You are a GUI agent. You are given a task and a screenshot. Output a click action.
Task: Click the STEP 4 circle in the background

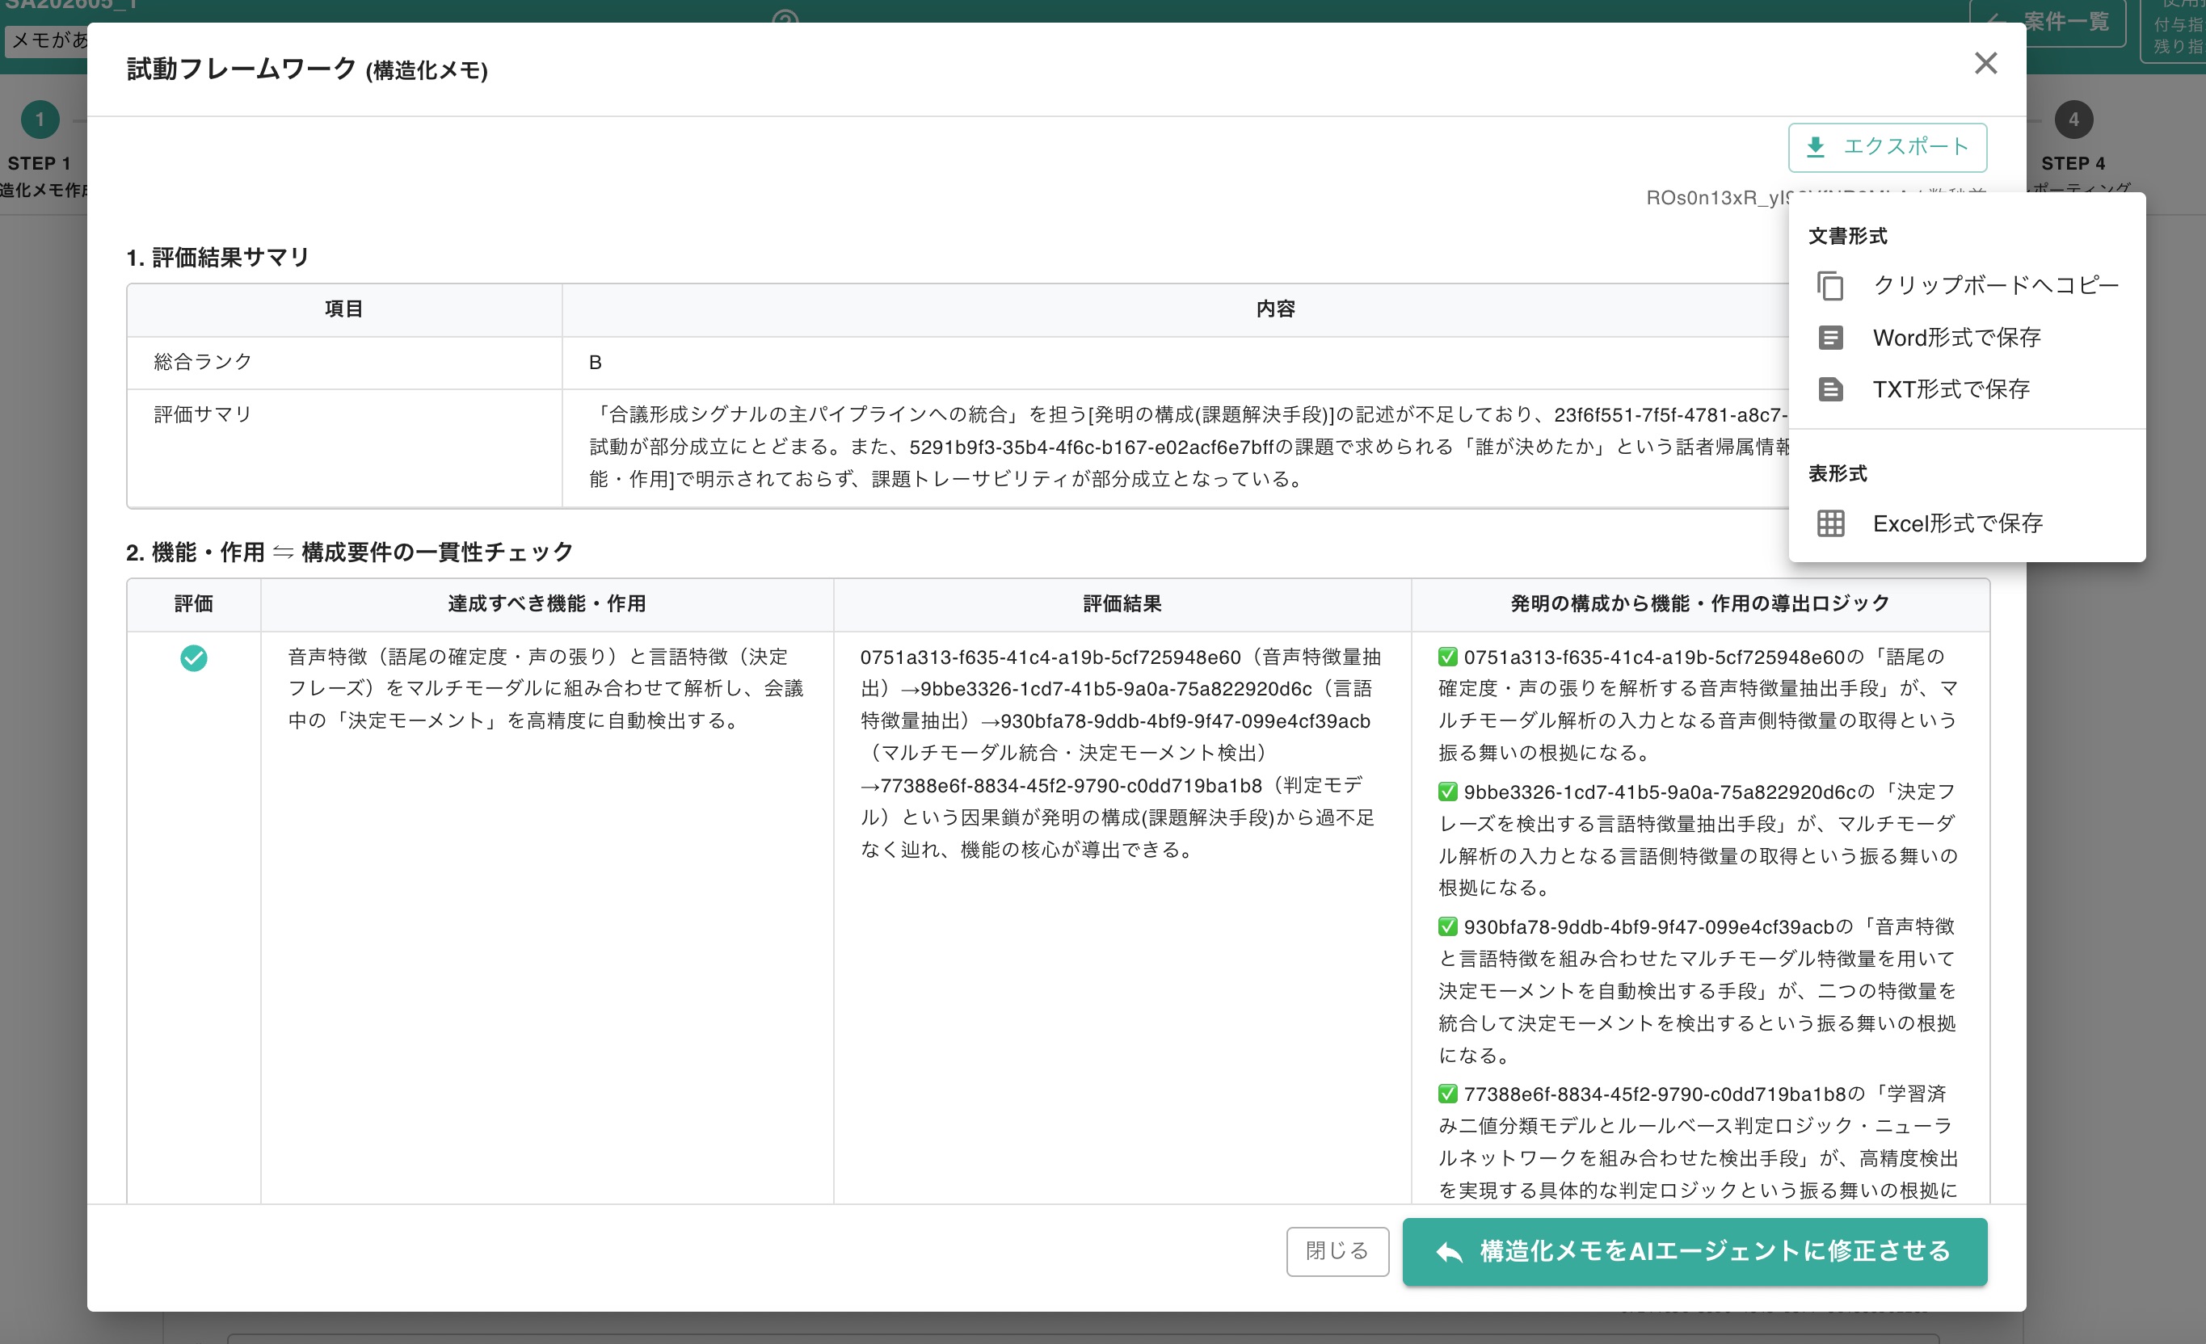[x=2073, y=120]
